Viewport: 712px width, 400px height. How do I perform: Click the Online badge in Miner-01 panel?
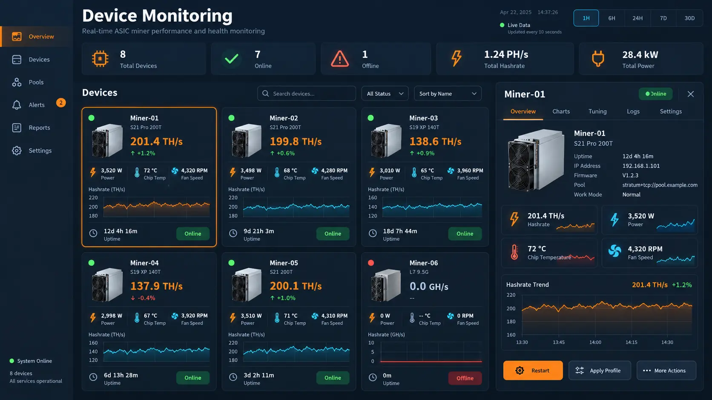coord(655,94)
